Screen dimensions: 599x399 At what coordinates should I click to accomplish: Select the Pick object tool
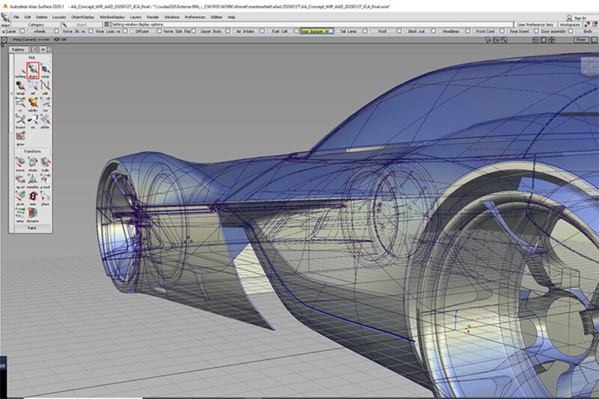(x=33, y=71)
